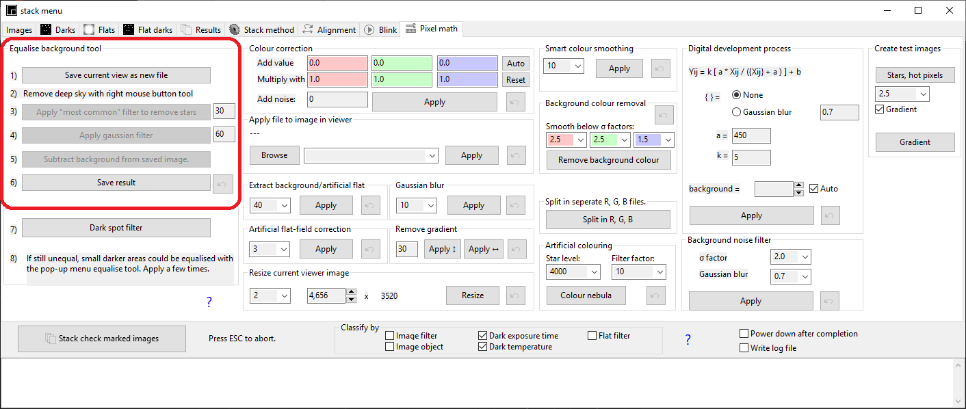
Task: Click the Browse button
Action: (x=274, y=155)
